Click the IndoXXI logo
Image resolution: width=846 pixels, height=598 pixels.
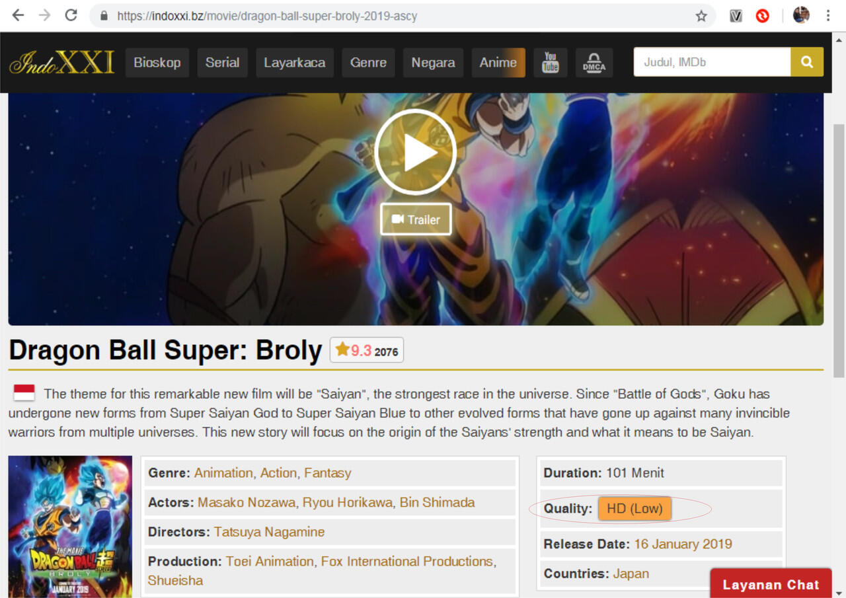point(61,63)
